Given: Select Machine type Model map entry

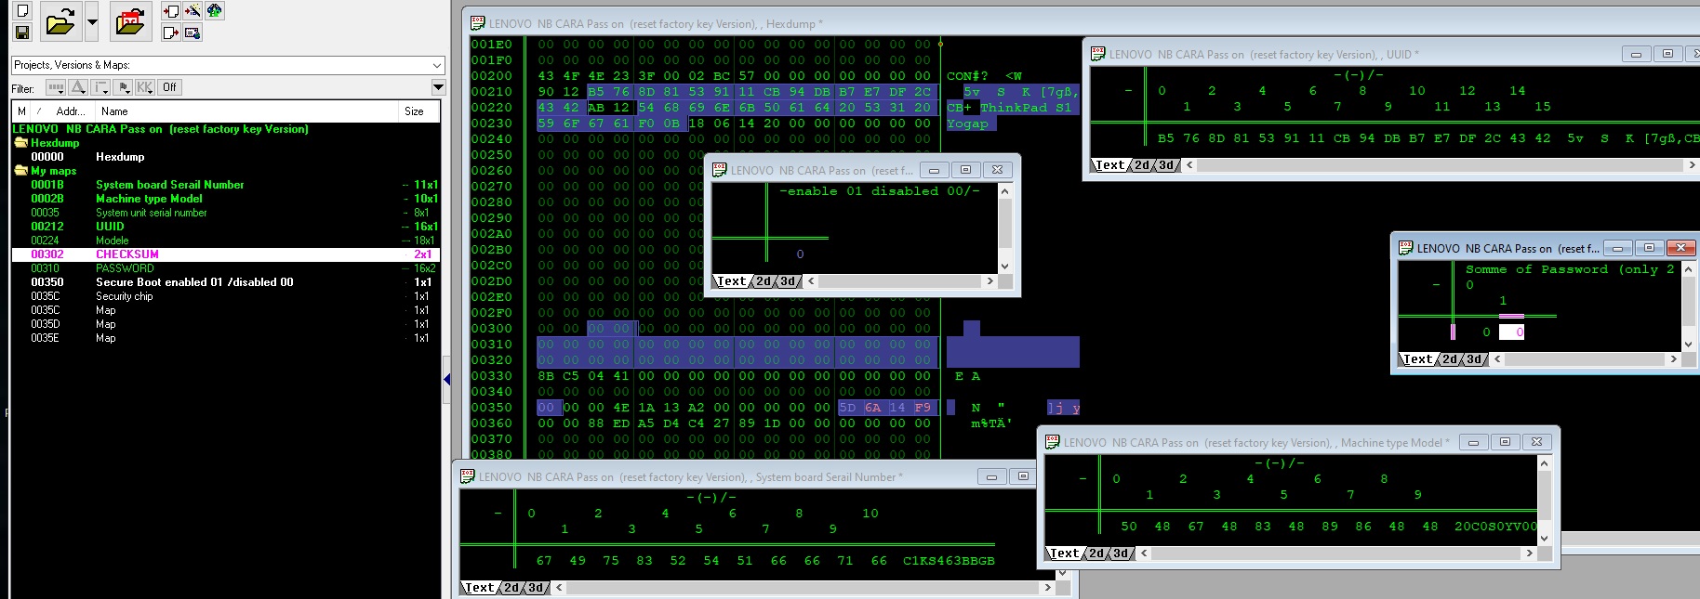Looking at the screenshot, I should pyautogui.click(x=226, y=199).
